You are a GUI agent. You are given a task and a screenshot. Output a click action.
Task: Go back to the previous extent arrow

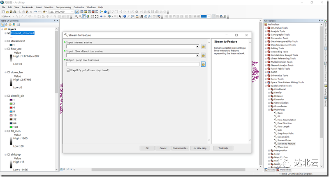tap(101, 16)
